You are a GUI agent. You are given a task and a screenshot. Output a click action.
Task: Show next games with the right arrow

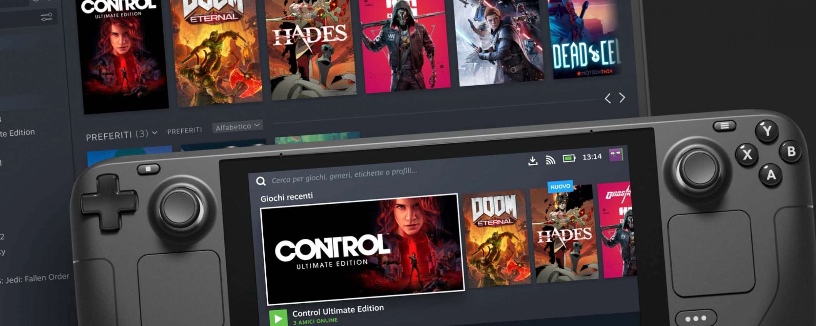pos(622,98)
